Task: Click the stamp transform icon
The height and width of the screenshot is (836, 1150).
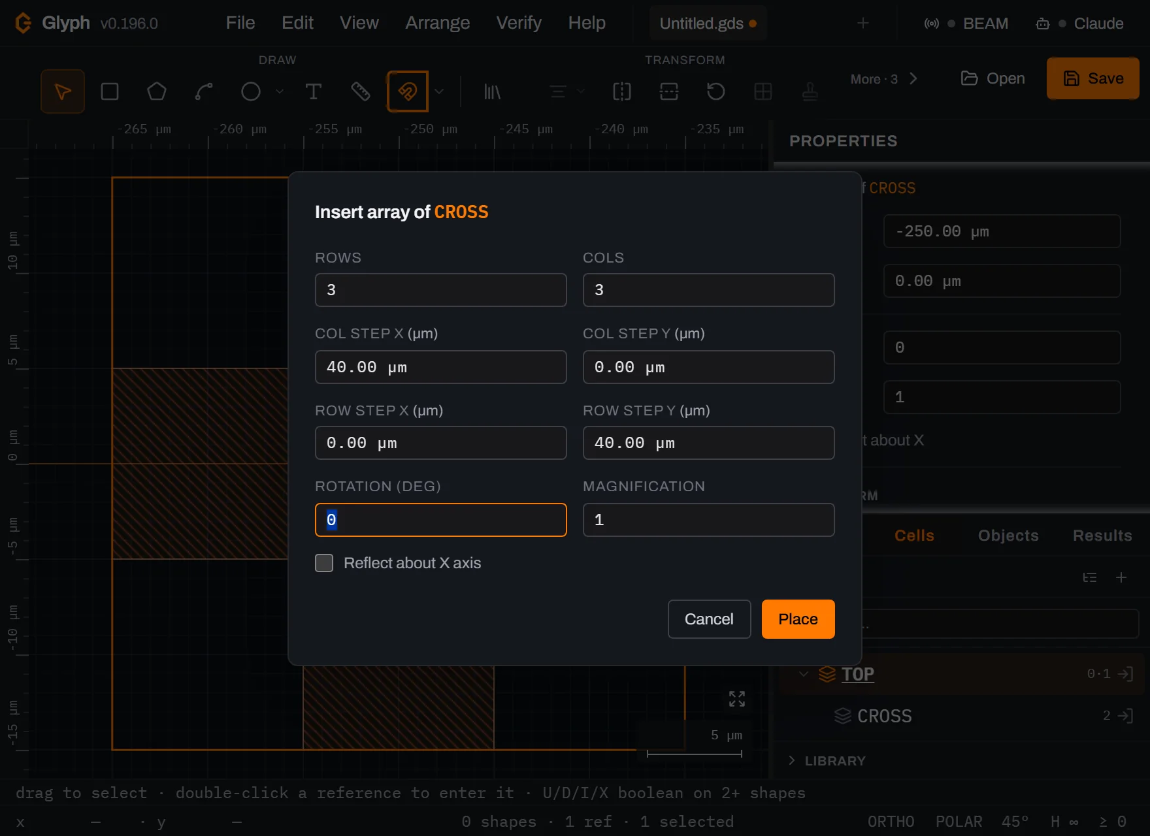Action: (810, 91)
